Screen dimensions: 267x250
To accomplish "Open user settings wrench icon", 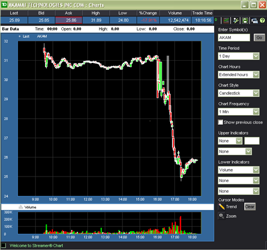I will 236,21.
